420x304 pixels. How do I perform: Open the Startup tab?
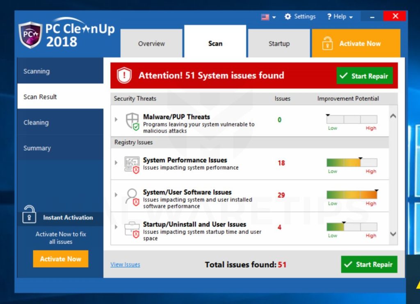(x=279, y=43)
